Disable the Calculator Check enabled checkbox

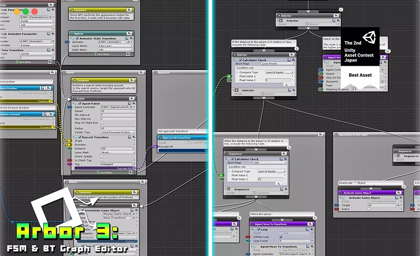(x=241, y=60)
